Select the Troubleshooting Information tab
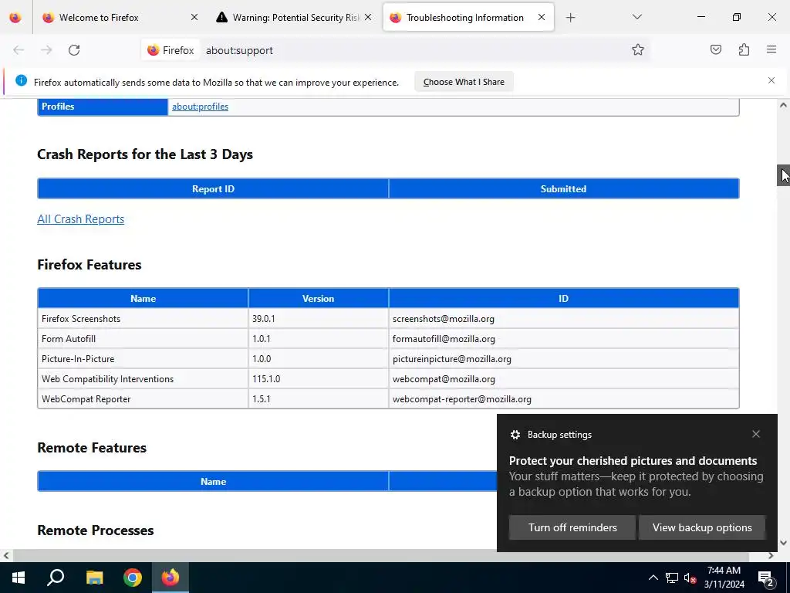 464,18
